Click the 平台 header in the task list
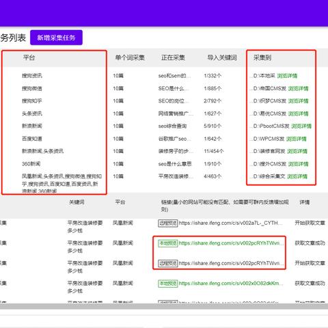328x328 pixels. [29, 57]
